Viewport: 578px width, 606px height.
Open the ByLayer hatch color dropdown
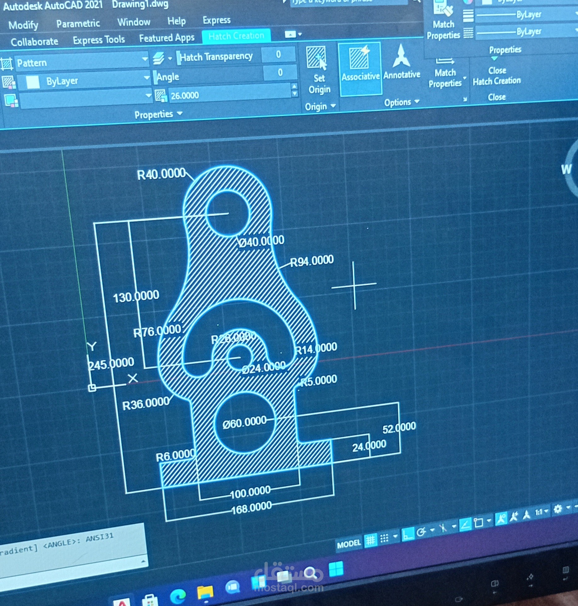tap(146, 77)
